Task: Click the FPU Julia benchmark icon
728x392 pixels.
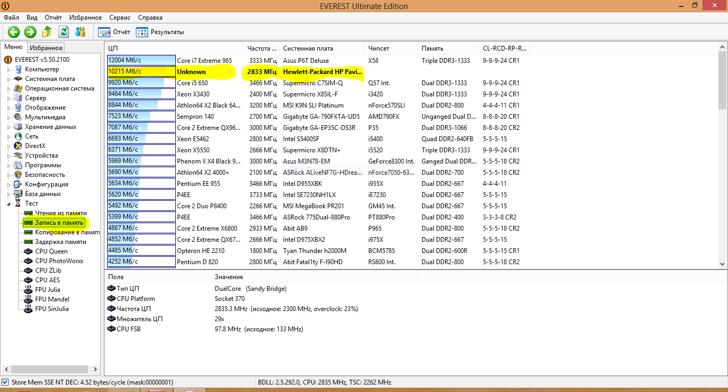Action: 29,290
